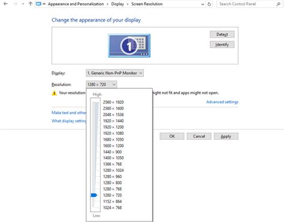Choose 1400 × 1050 resolution

click(x=113, y=158)
